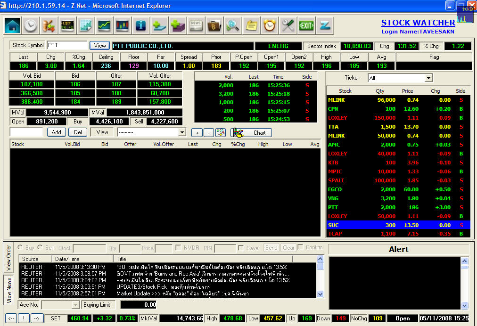Open the chart sheet report icon
Screen dimensions: 477x326
pos(85,25)
